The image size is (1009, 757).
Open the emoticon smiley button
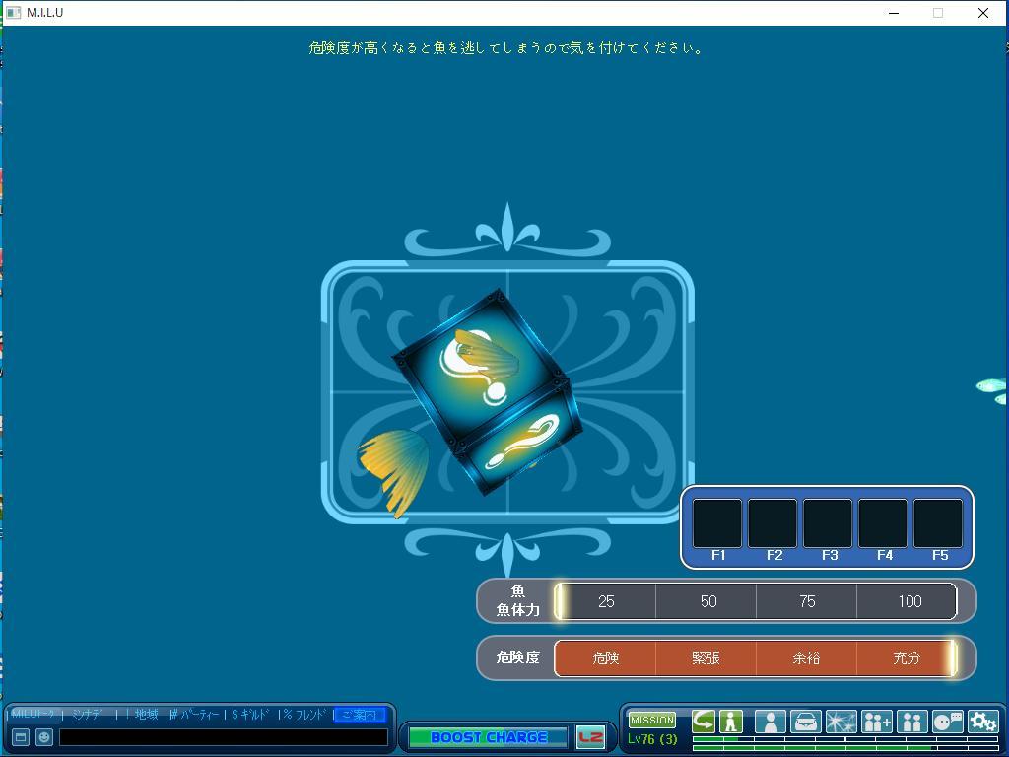44,737
